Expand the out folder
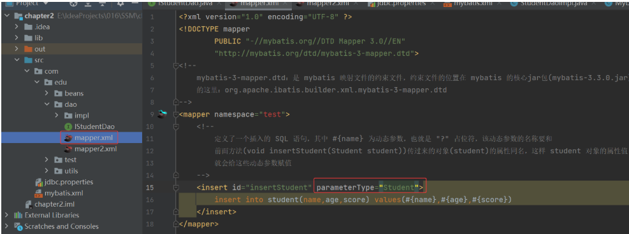 pyautogui.click(x=17, y=49)
